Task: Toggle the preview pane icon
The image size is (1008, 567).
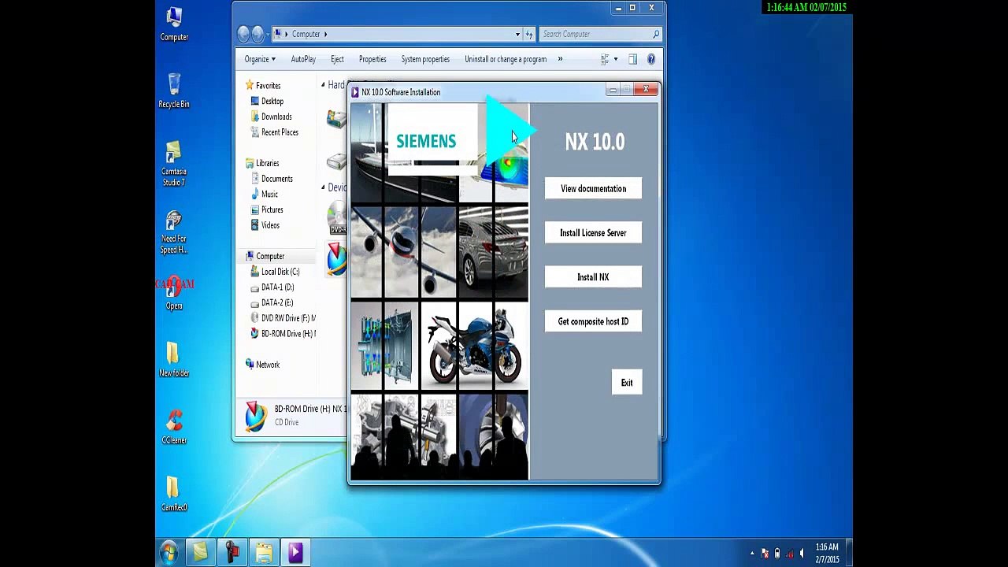Action: [x=632, y=59]
